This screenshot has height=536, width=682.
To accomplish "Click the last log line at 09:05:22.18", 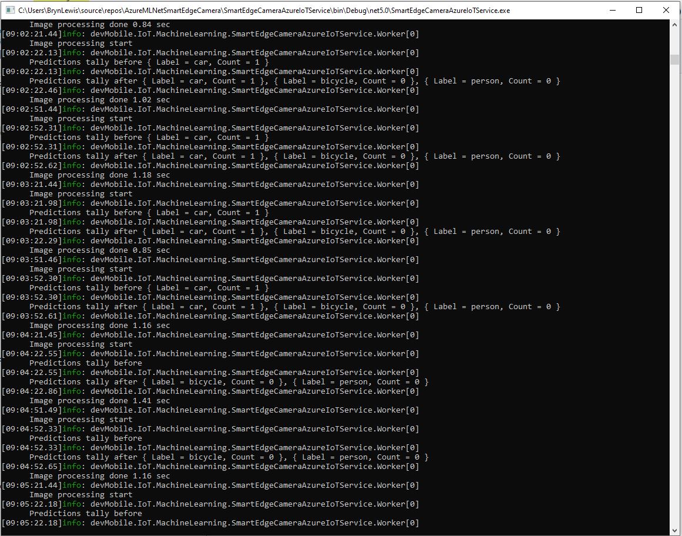I will tap(210, 523).
